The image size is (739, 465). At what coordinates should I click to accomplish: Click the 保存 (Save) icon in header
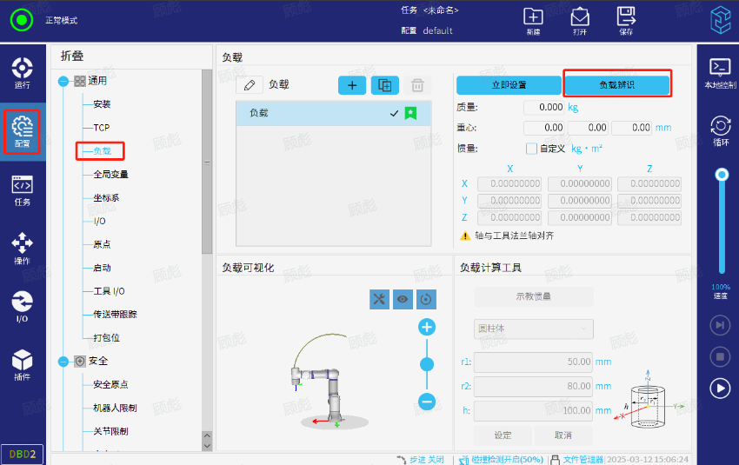(x=626, y=20)
